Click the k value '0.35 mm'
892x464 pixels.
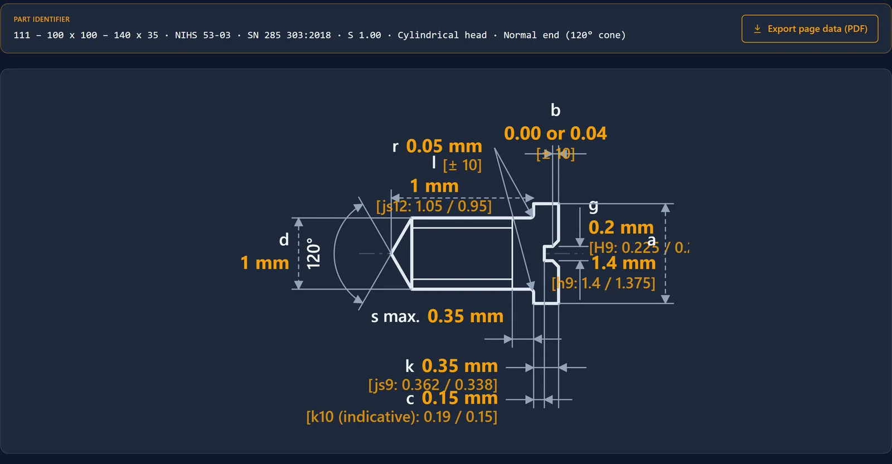459,366
